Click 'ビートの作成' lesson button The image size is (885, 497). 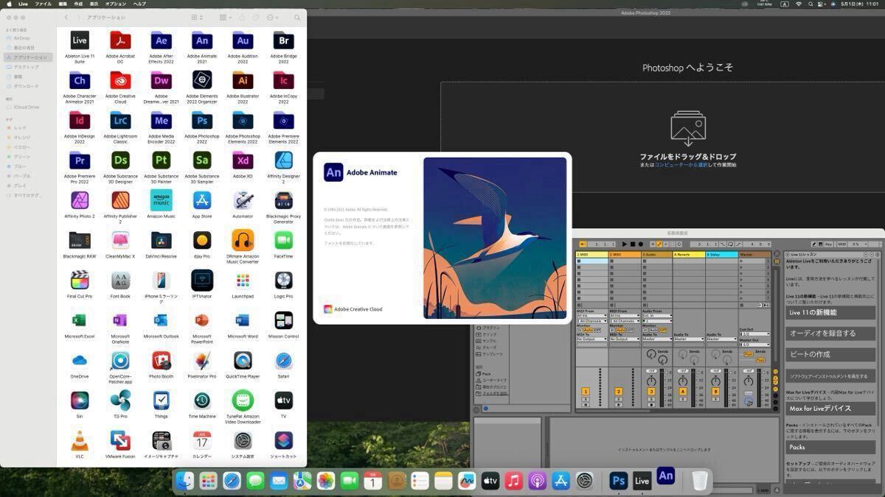(x=830, y=354)
